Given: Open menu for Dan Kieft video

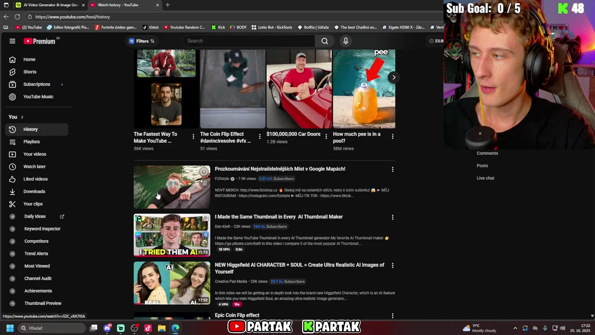Looking at the screenshot, I should point(393,217).
